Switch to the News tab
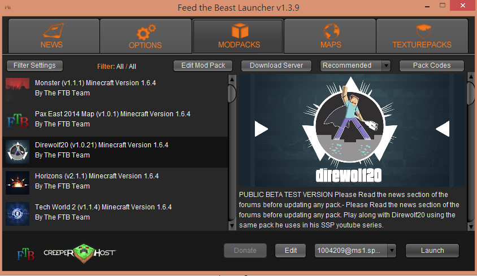Image resolution: width=477 pixels, height=276 pixels. click(x=52, y=36)
